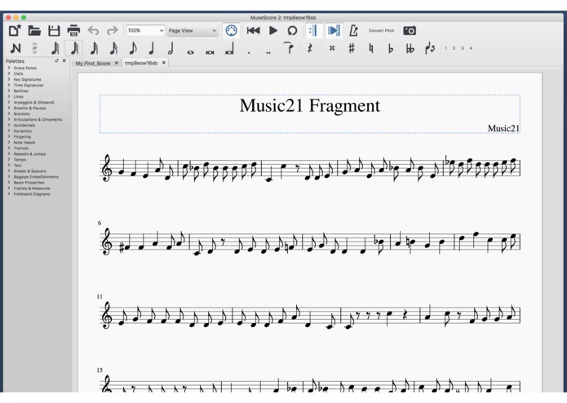Select the Fretboard Diagrams palette entry
Screen dimensions: 567x403
[32, 194]
